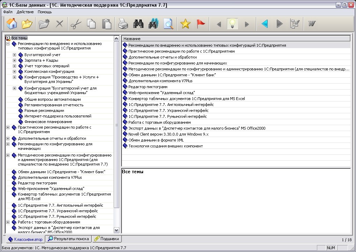Viewport: 356px width, 252px height.
Task: Select Интернет-поддержка пользователей tree item
Action: [58, 116]
